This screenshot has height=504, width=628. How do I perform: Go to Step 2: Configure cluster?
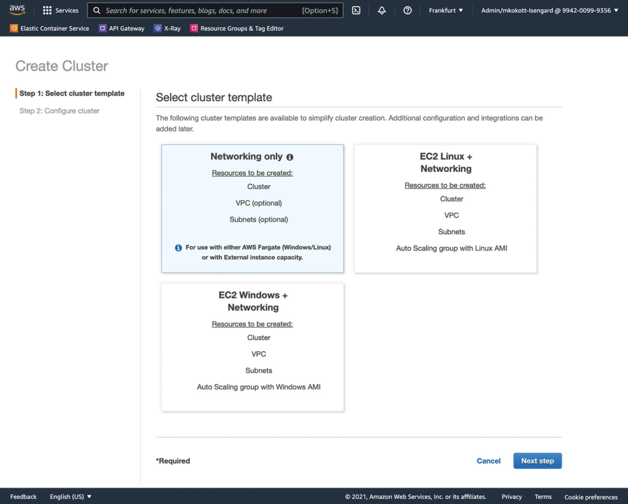click(59, 111)
